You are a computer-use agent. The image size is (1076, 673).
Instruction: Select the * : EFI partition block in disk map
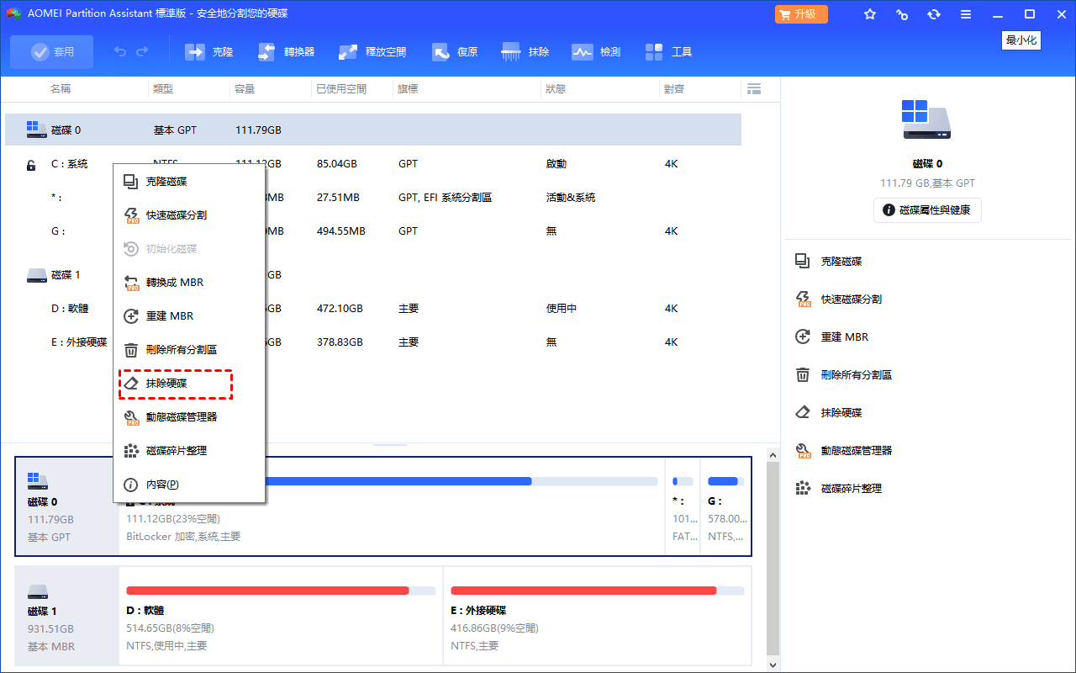[683, 506]
